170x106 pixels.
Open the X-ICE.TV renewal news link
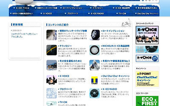coord(24,35)
